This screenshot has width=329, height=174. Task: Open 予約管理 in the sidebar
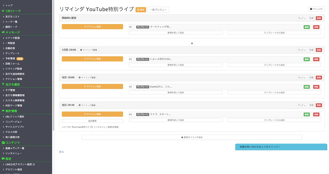click(10, 58)
